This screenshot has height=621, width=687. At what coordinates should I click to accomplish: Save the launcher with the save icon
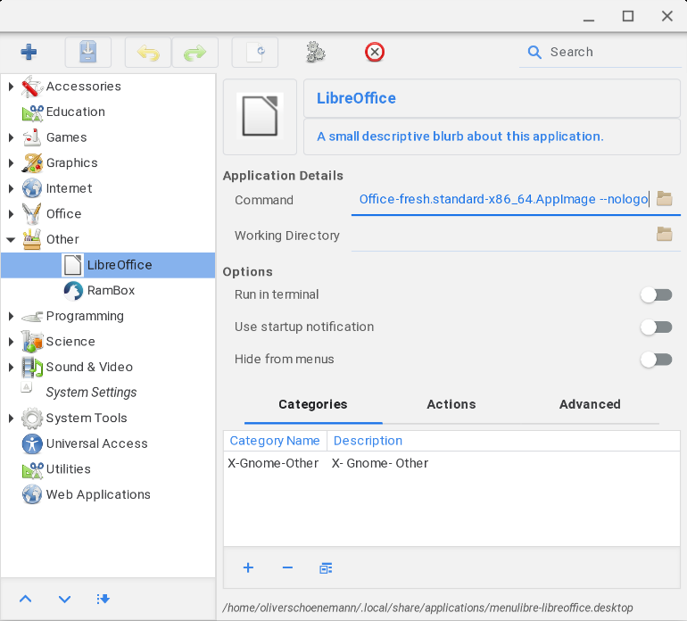coord(88,52)
